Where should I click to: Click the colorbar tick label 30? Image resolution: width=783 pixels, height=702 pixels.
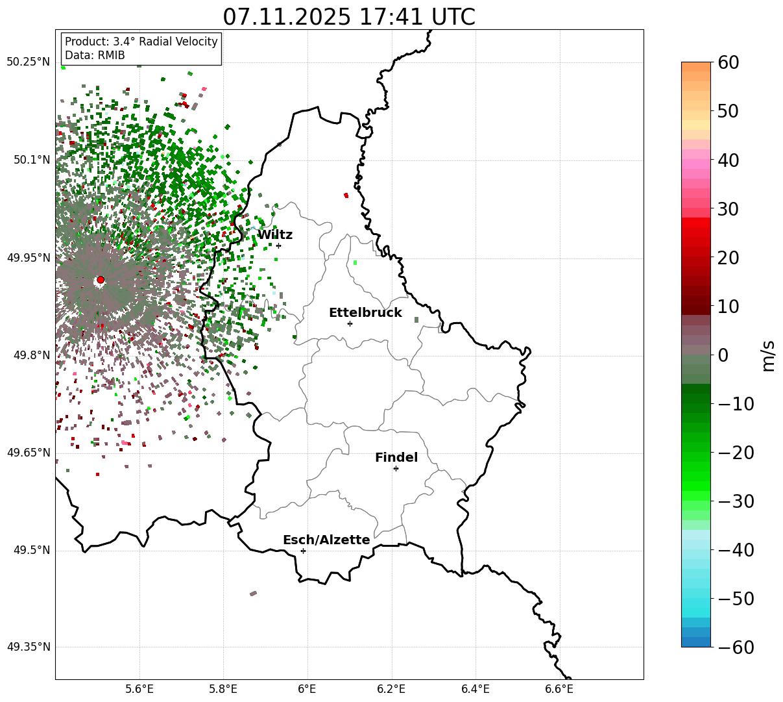[x=729, y=209]
